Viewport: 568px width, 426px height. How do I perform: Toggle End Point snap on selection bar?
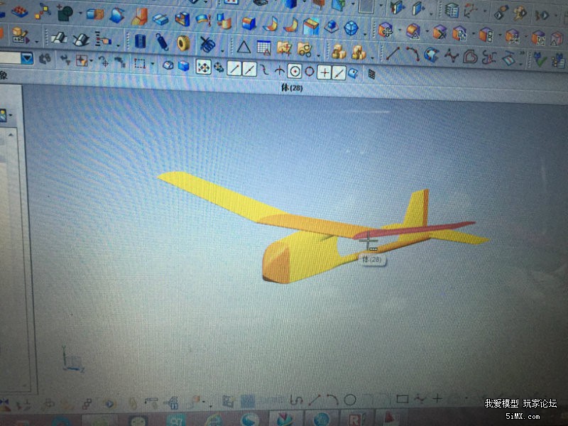coord(234,68)
